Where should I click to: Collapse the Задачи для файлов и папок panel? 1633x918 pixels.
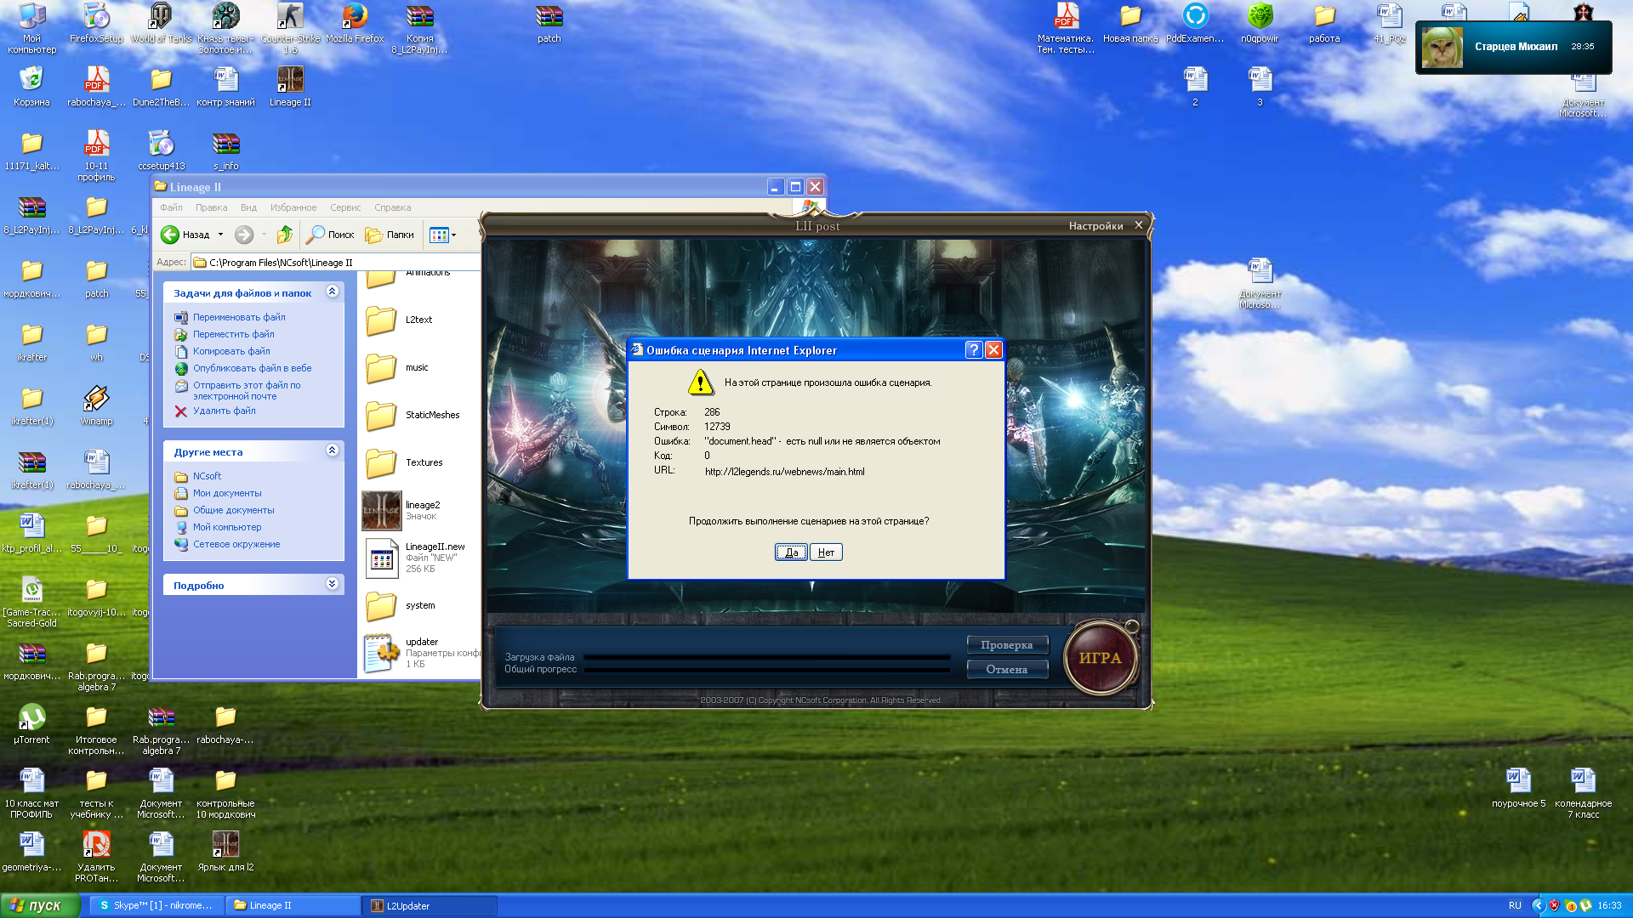point(333,292)
